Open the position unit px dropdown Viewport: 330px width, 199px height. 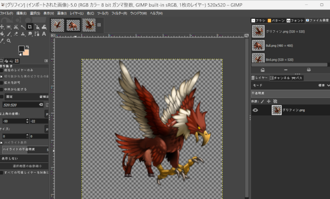pyautogui.click(x=47, y=114)
